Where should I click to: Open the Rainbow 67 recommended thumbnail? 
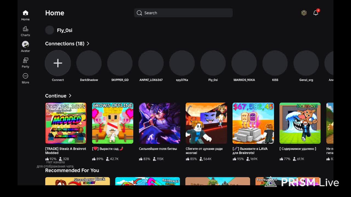point(148,181)
